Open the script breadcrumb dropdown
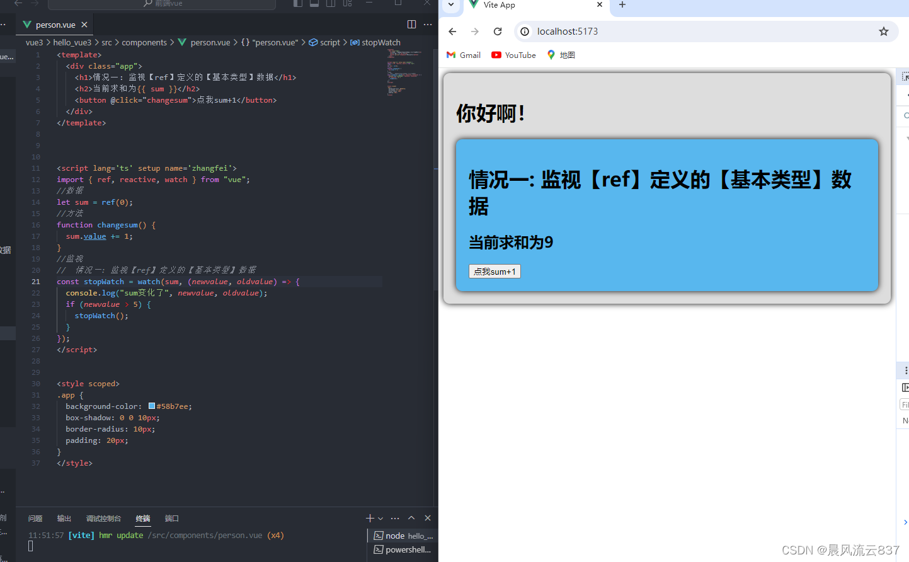The width and height of the screenshot is (909, 562). [x=324, y=42]
